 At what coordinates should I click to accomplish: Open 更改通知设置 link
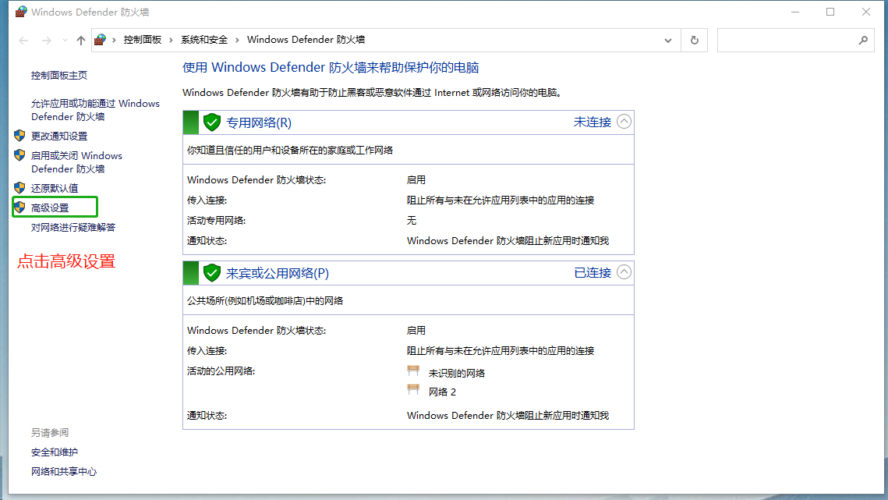point(59,136)
